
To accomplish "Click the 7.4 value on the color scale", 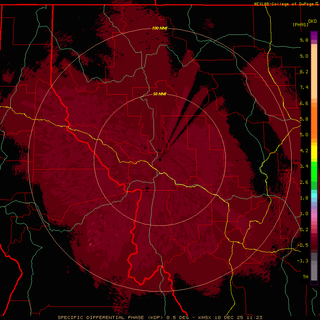I will pos(304,87).
